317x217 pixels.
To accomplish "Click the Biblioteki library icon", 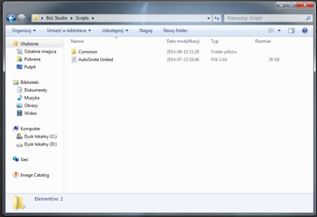I will pos(15,82).
